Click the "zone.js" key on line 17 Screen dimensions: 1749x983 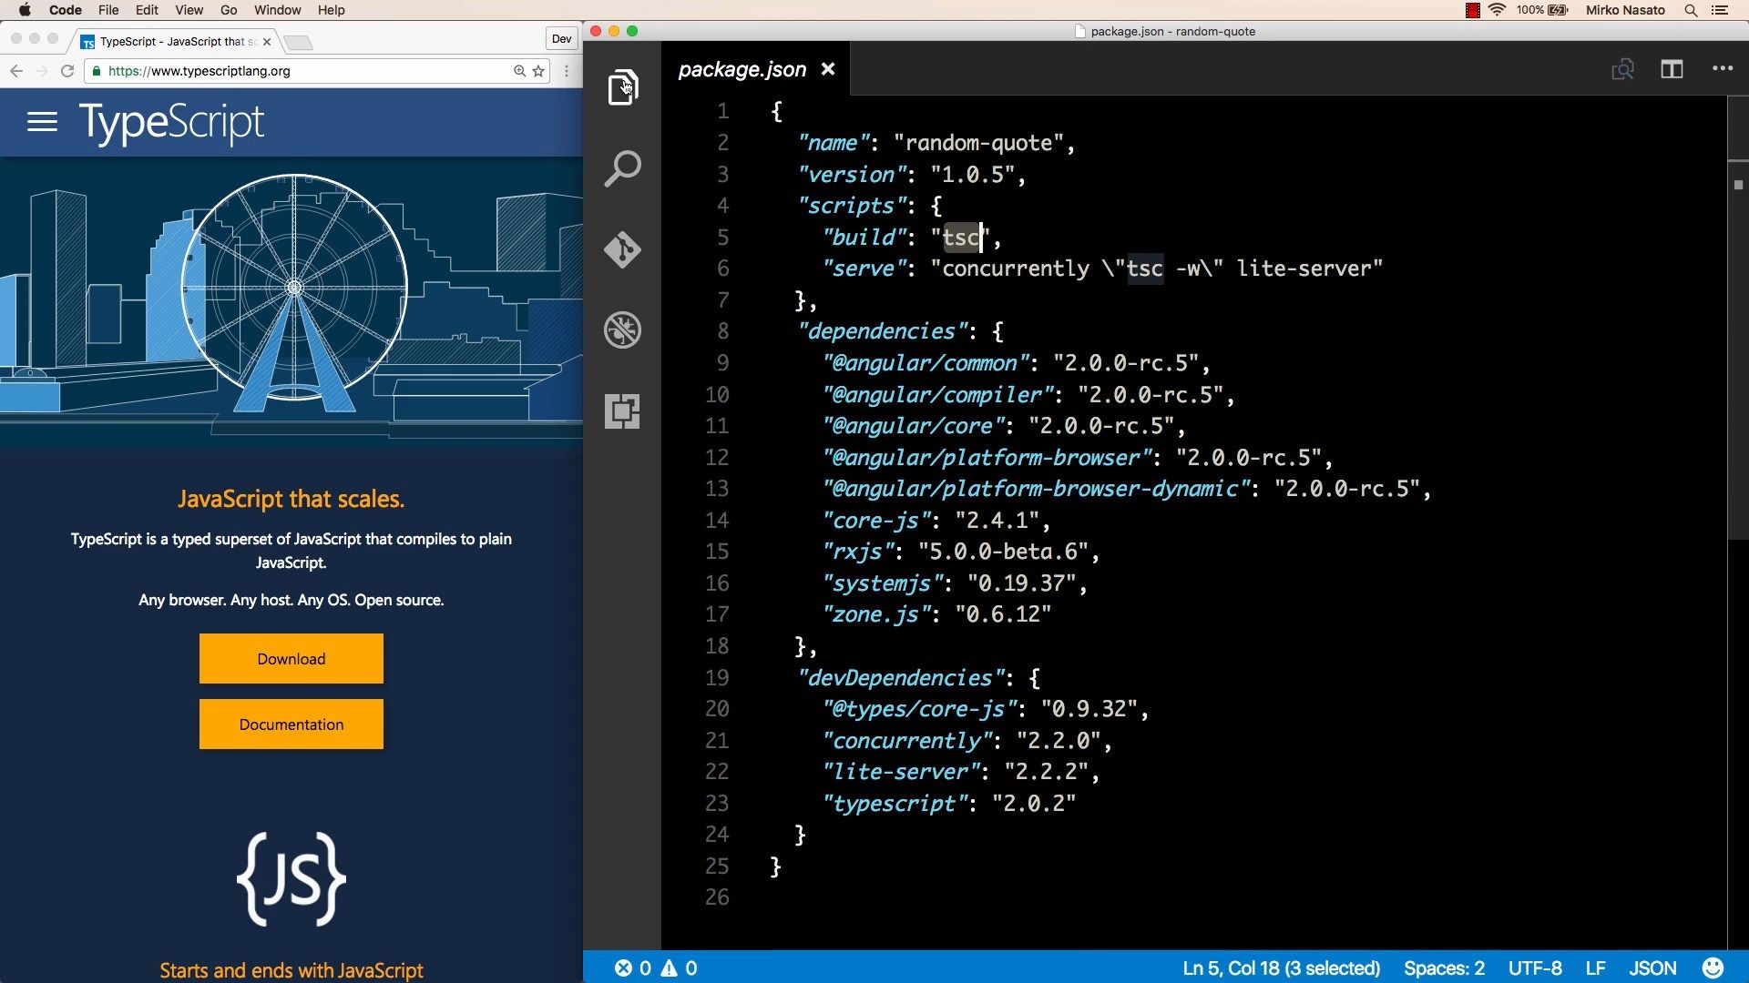pyautogui.click(x=876, y=614)
